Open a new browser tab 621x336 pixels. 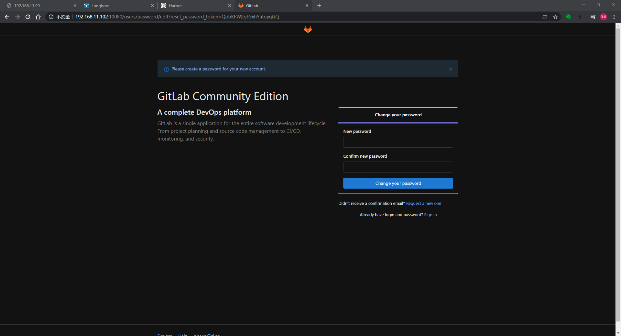[319, 5]
